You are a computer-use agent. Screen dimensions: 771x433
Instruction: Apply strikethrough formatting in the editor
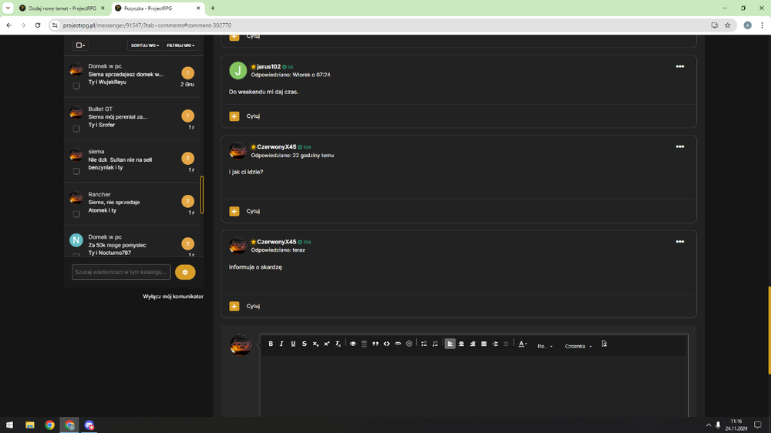(x=305, y=344)
